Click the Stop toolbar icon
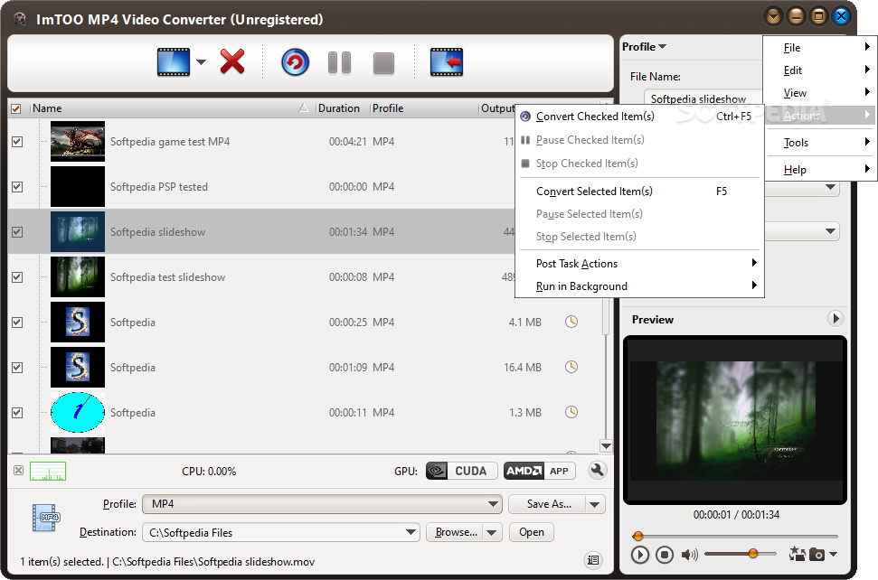Image resolution: width=878 pixels, height=580 pixels. 383,63
